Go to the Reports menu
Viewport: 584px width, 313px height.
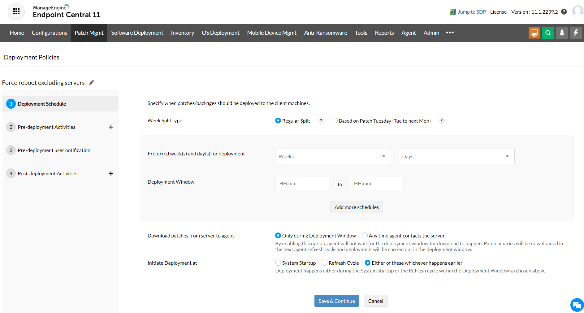384,33
